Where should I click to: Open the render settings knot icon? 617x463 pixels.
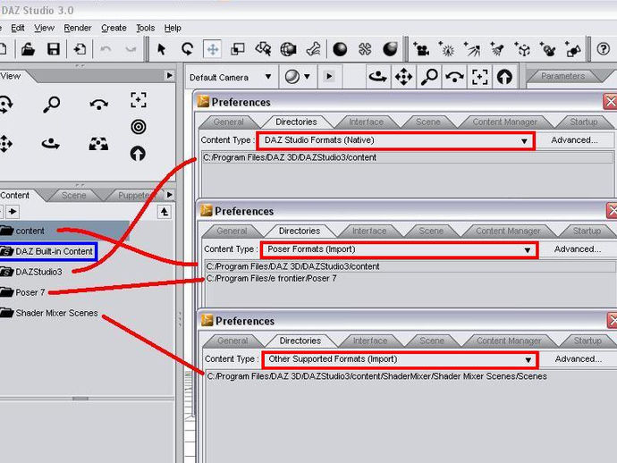[365, 49]
